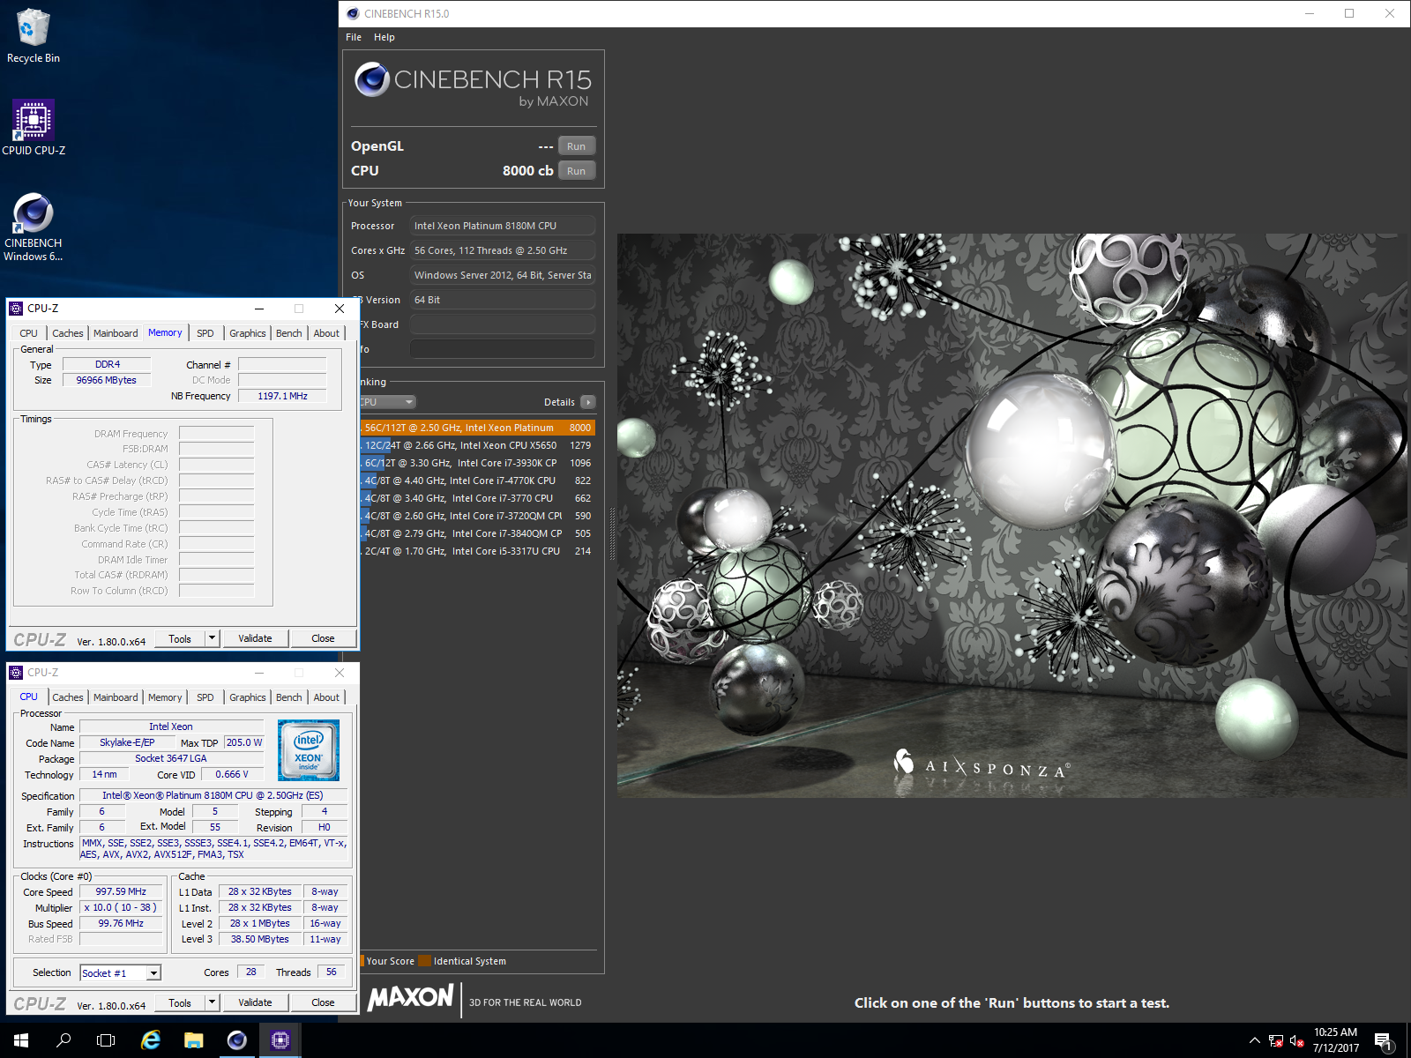Select the i7-4770K ranking row

pyautogui.click(x=477, y=481)
